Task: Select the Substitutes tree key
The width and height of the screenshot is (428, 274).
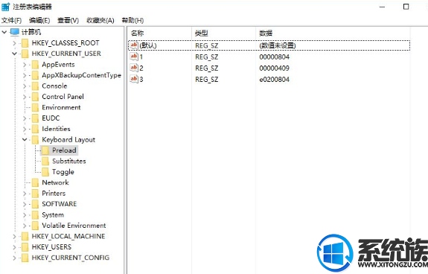Action: coord(69,161)
